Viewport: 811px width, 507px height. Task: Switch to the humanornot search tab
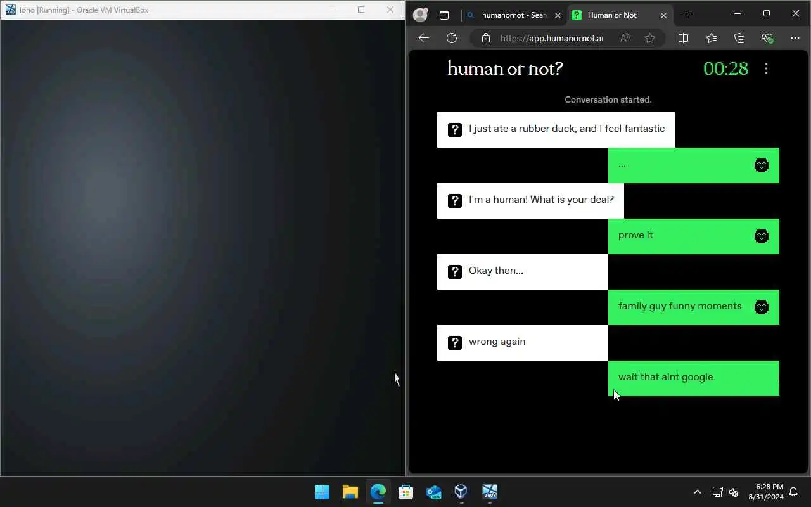tap(514, 15)
